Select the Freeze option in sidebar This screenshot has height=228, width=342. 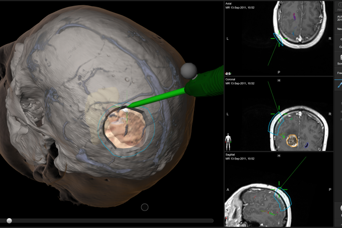tap(339, 73)
